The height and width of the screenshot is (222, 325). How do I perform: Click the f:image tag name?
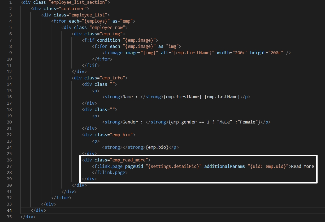pos(114,53)
